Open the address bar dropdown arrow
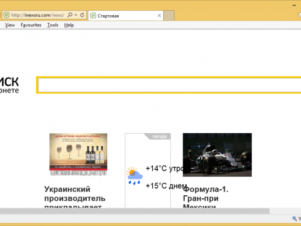This screenshot has width=301, height=226. [76, 15]
